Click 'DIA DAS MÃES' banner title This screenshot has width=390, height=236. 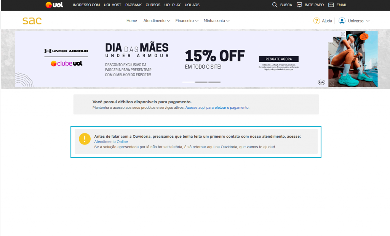137,48
